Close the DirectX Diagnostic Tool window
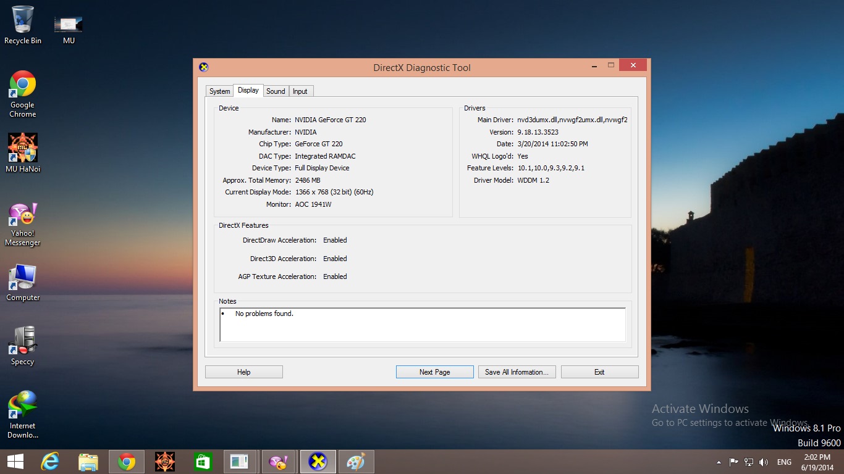The height and width of the screenshot is (474, 844). pos(633,65)
